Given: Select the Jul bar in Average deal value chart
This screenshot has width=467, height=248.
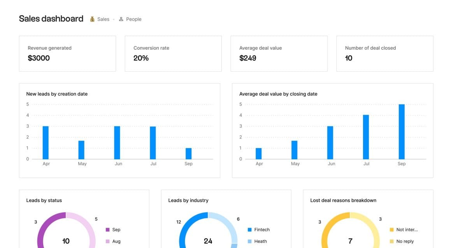Looking at the screenshot, I should (x=366, y=137).
